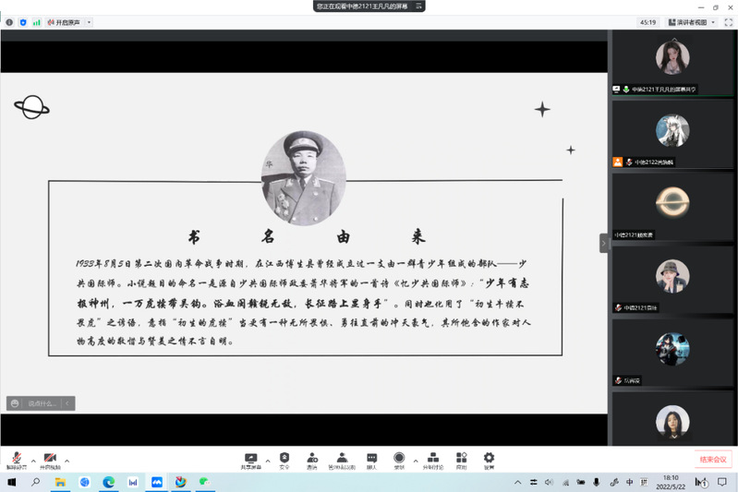Screen dimensions: 738x492
Task: Click the Invite participants icon
Action: 312,459
